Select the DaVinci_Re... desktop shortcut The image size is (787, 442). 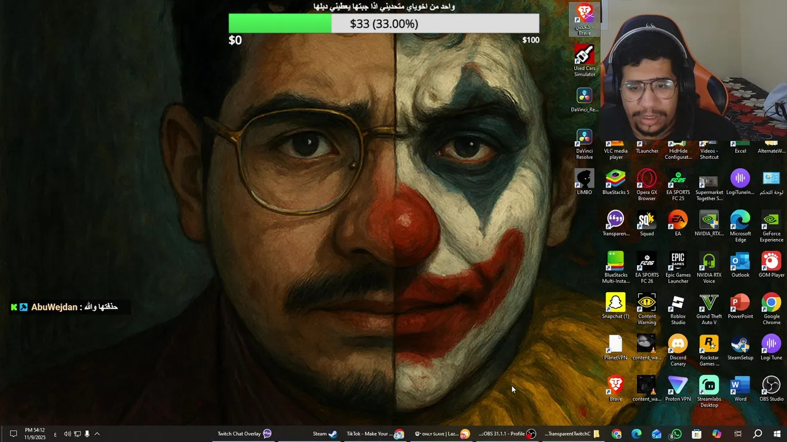pyautogui.click(x=584, y=101)
